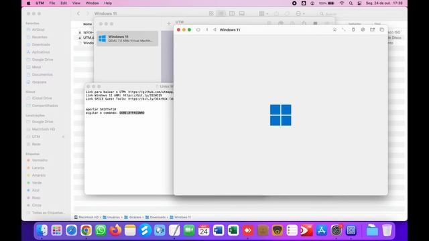Screen dimensions: 429x241
Task: Open Spotlight search in menu bar
Action: click(x=351, y=3)
